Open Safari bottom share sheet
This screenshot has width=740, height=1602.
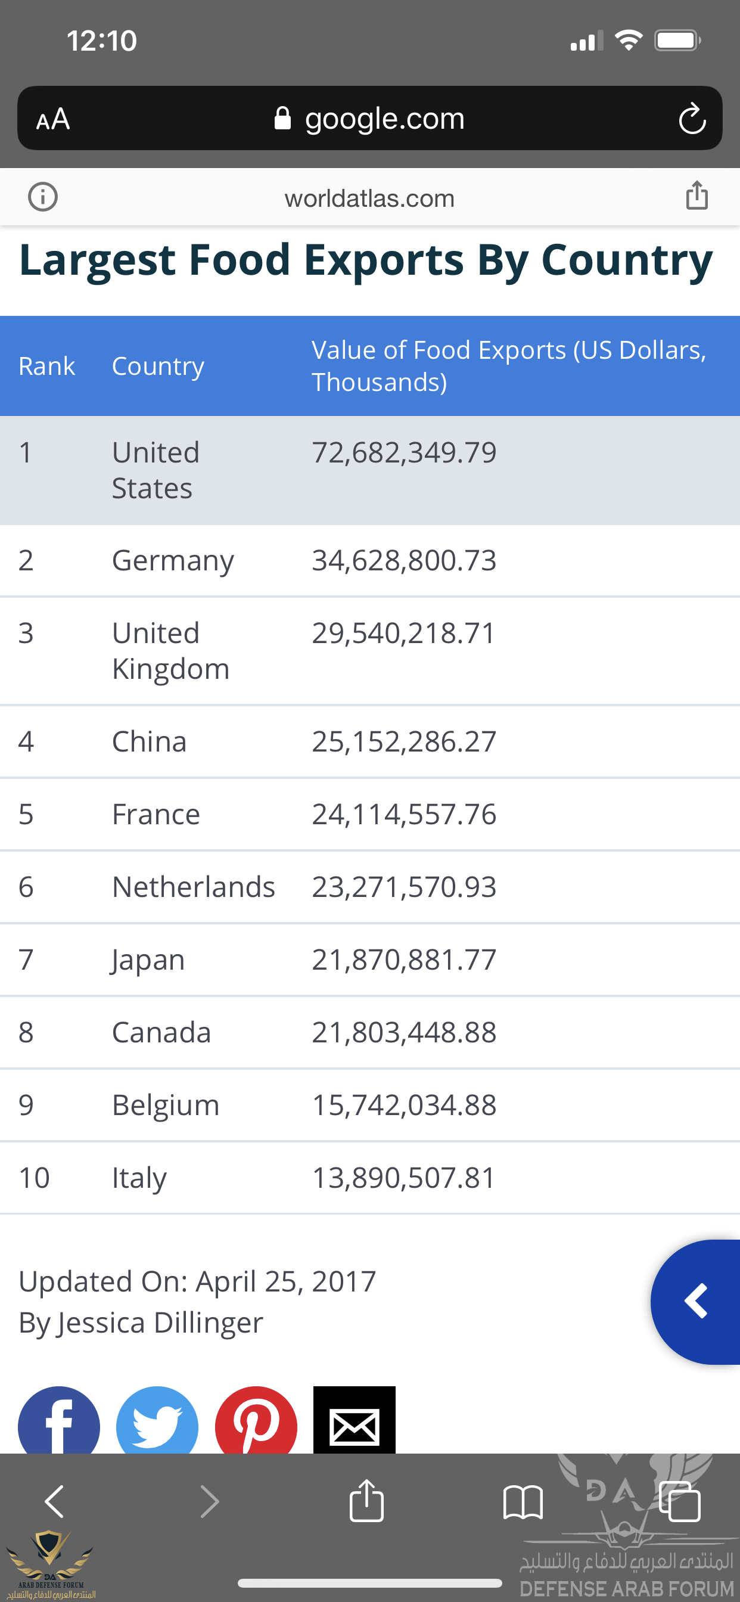(366, 1501)
